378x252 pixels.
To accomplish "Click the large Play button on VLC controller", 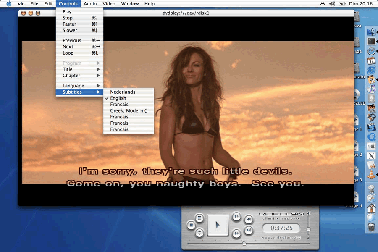I will point(218,225).
